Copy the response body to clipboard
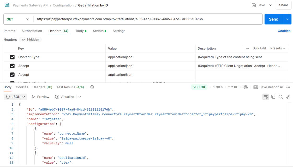Screen dimensions: 293x167 click(x=273, y=97)
